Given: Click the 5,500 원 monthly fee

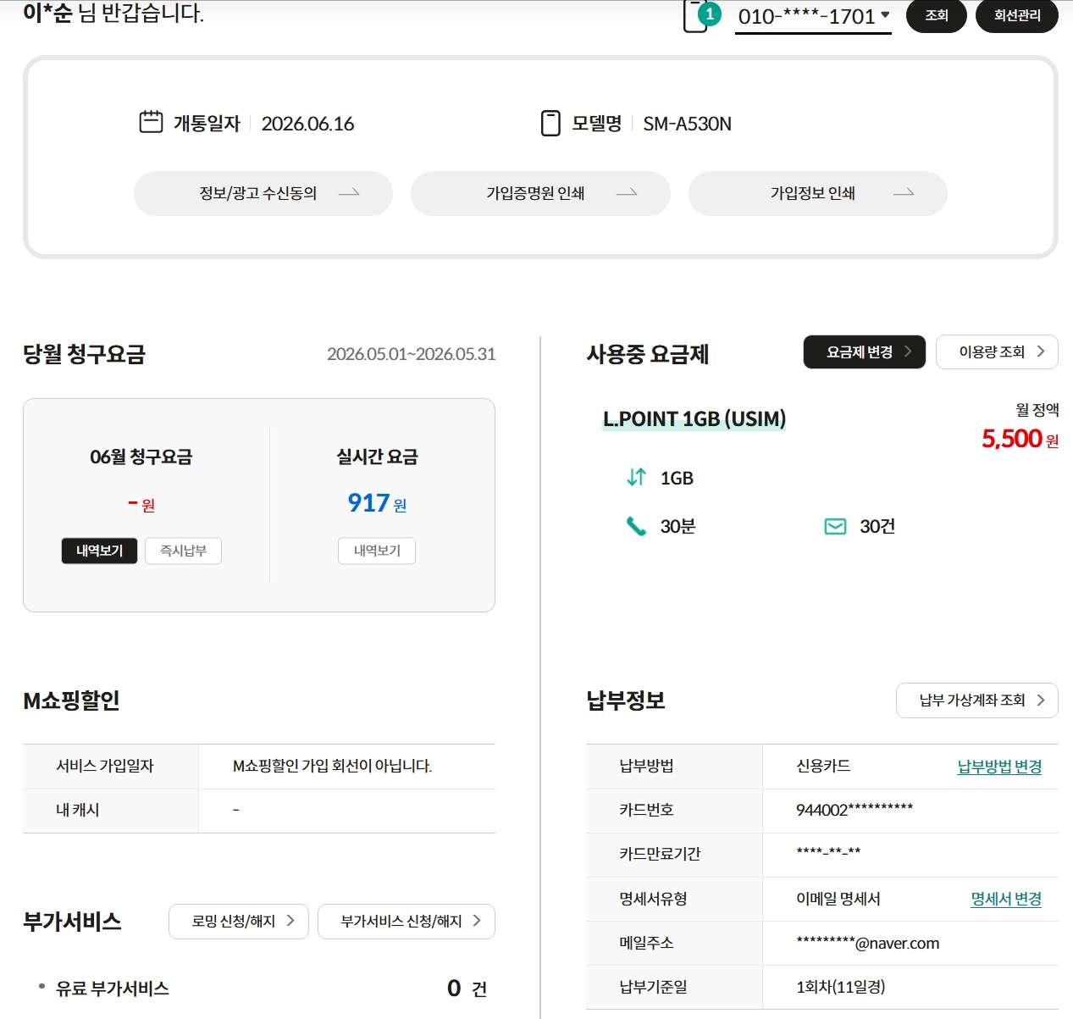Looking at the screenshot, I should tap(1020, 439).
